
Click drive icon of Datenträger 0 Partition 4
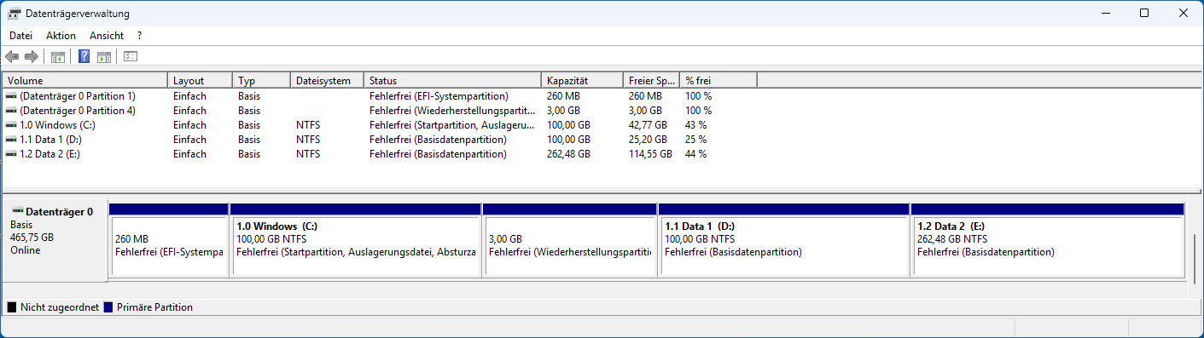point(11,111)
